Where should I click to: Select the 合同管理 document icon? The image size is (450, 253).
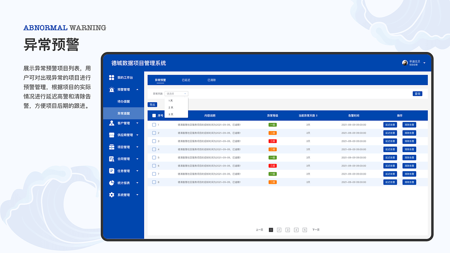pyautogui.click(x=112, y=159)
